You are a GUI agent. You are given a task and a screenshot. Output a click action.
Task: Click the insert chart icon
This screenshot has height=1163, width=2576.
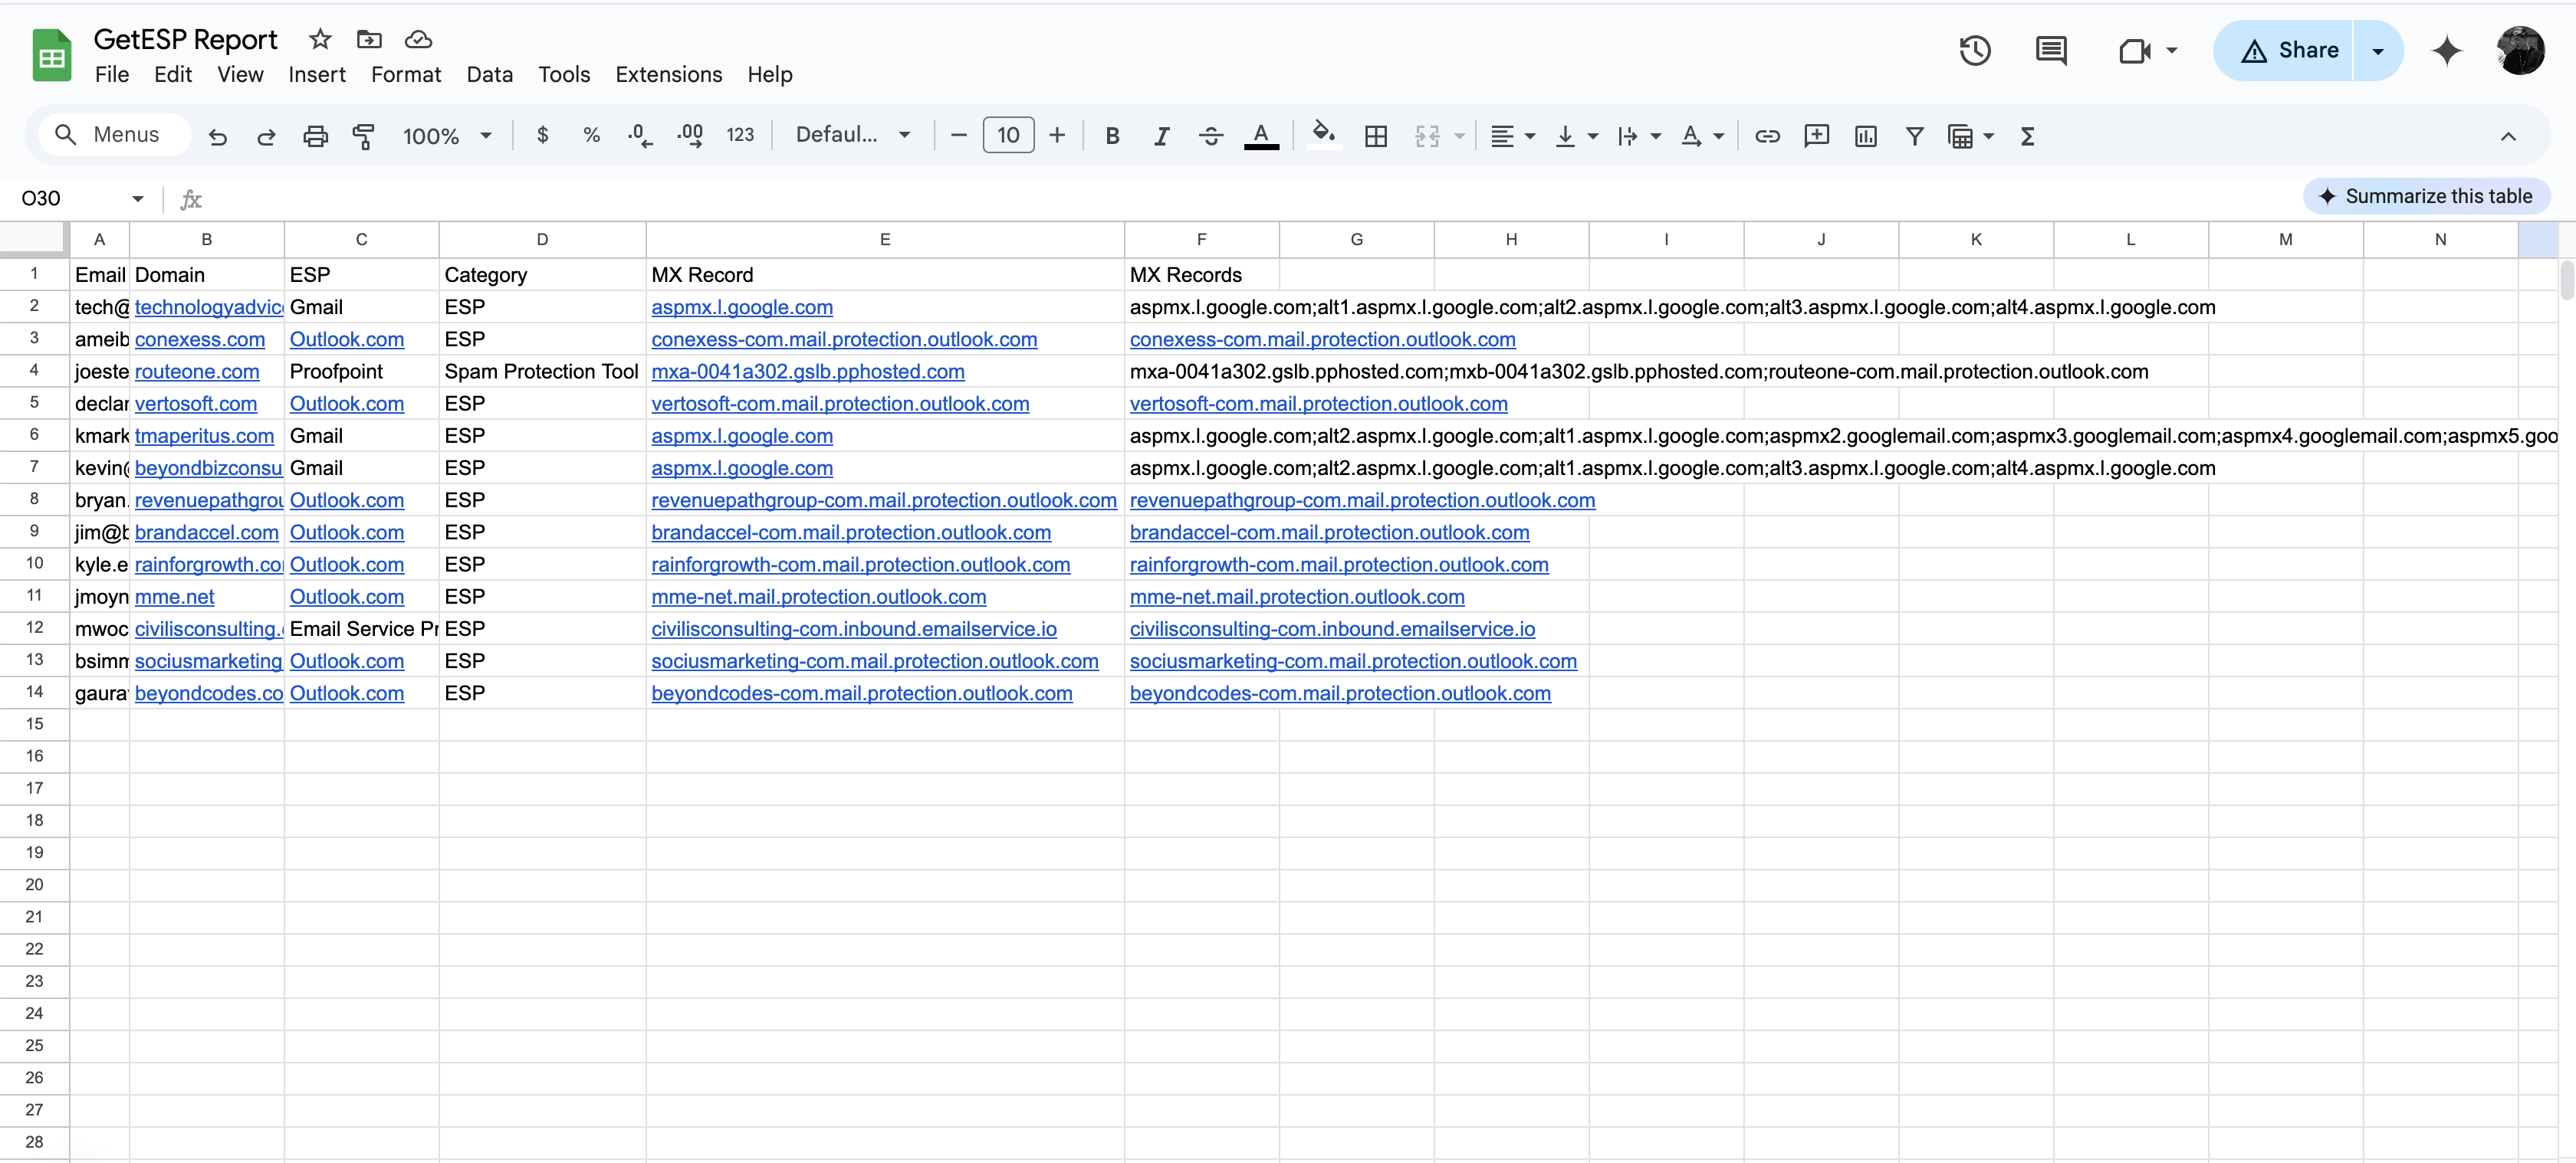click(1865, 136)
